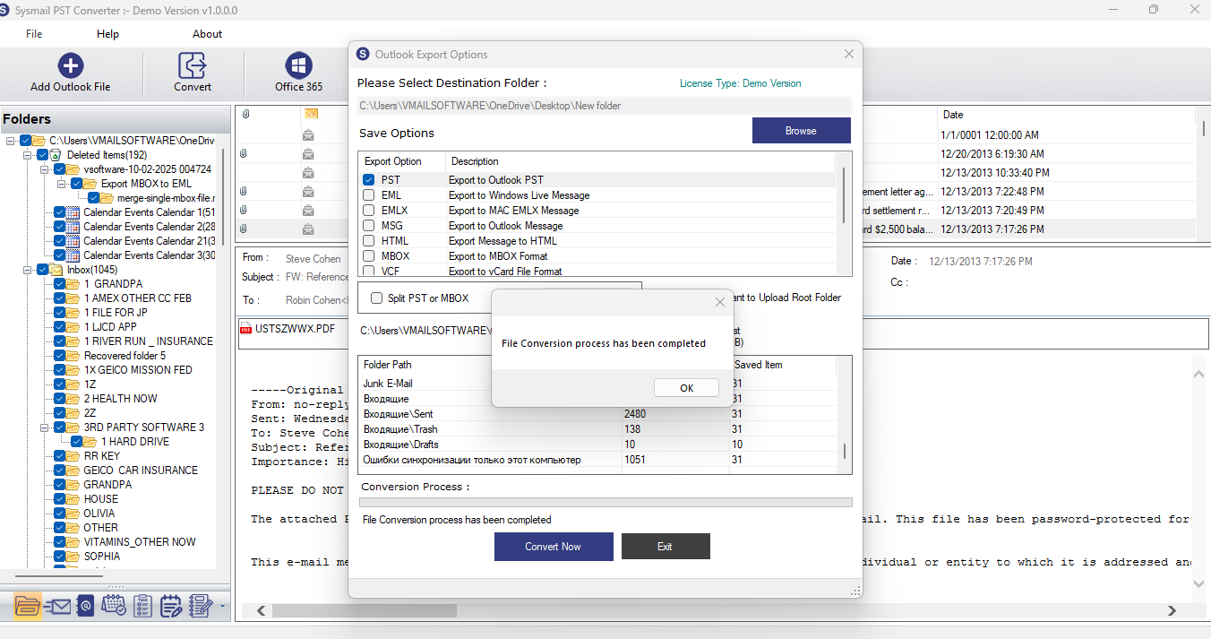Click the Calendar Events Calendar 1 icon
Viewport: 1211px width, 639px height.
[x=74, y=212]
